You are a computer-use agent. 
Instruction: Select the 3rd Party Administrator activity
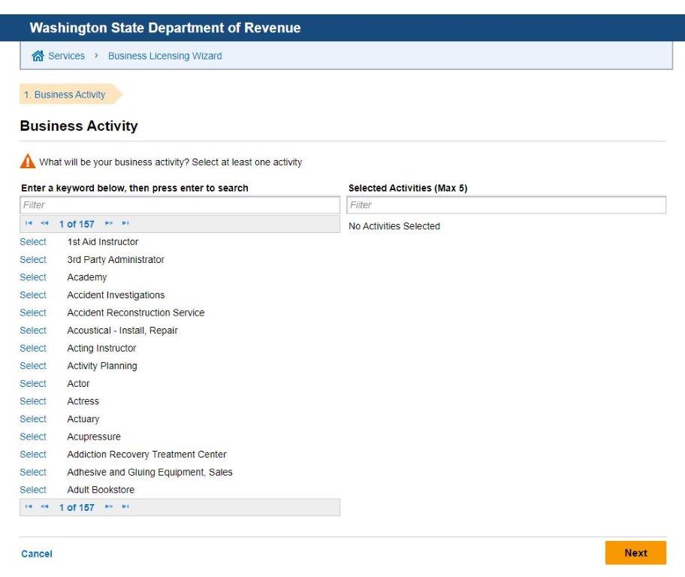[33, 260]
